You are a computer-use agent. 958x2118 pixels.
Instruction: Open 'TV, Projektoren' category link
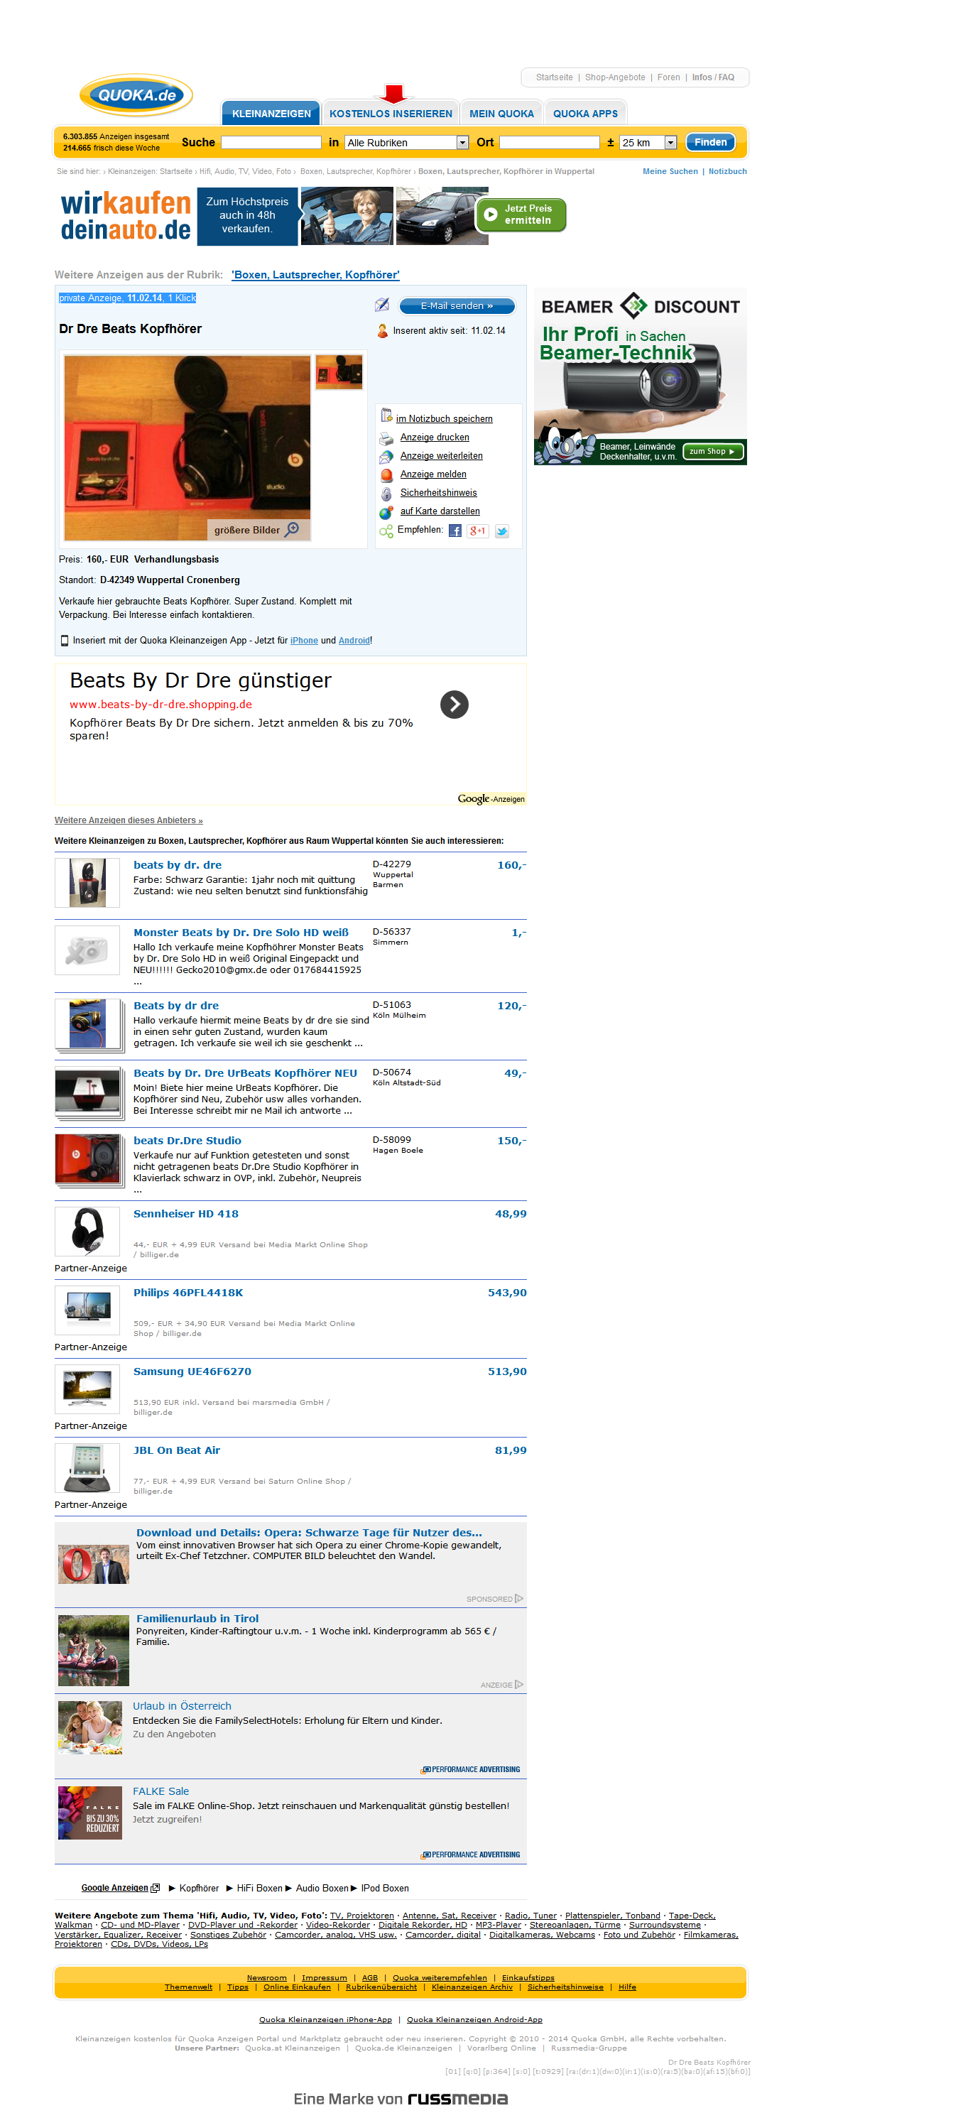pos(361,1916)
